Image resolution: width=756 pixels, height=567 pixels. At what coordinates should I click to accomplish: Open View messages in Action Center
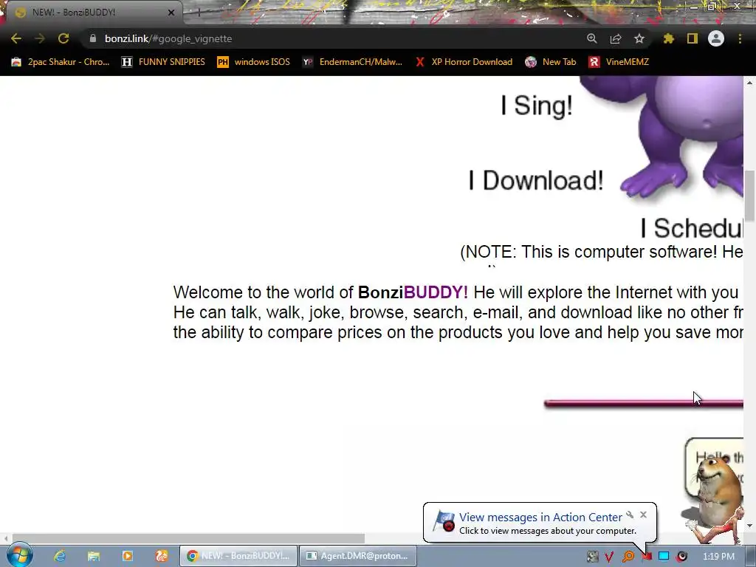[540, 518]
